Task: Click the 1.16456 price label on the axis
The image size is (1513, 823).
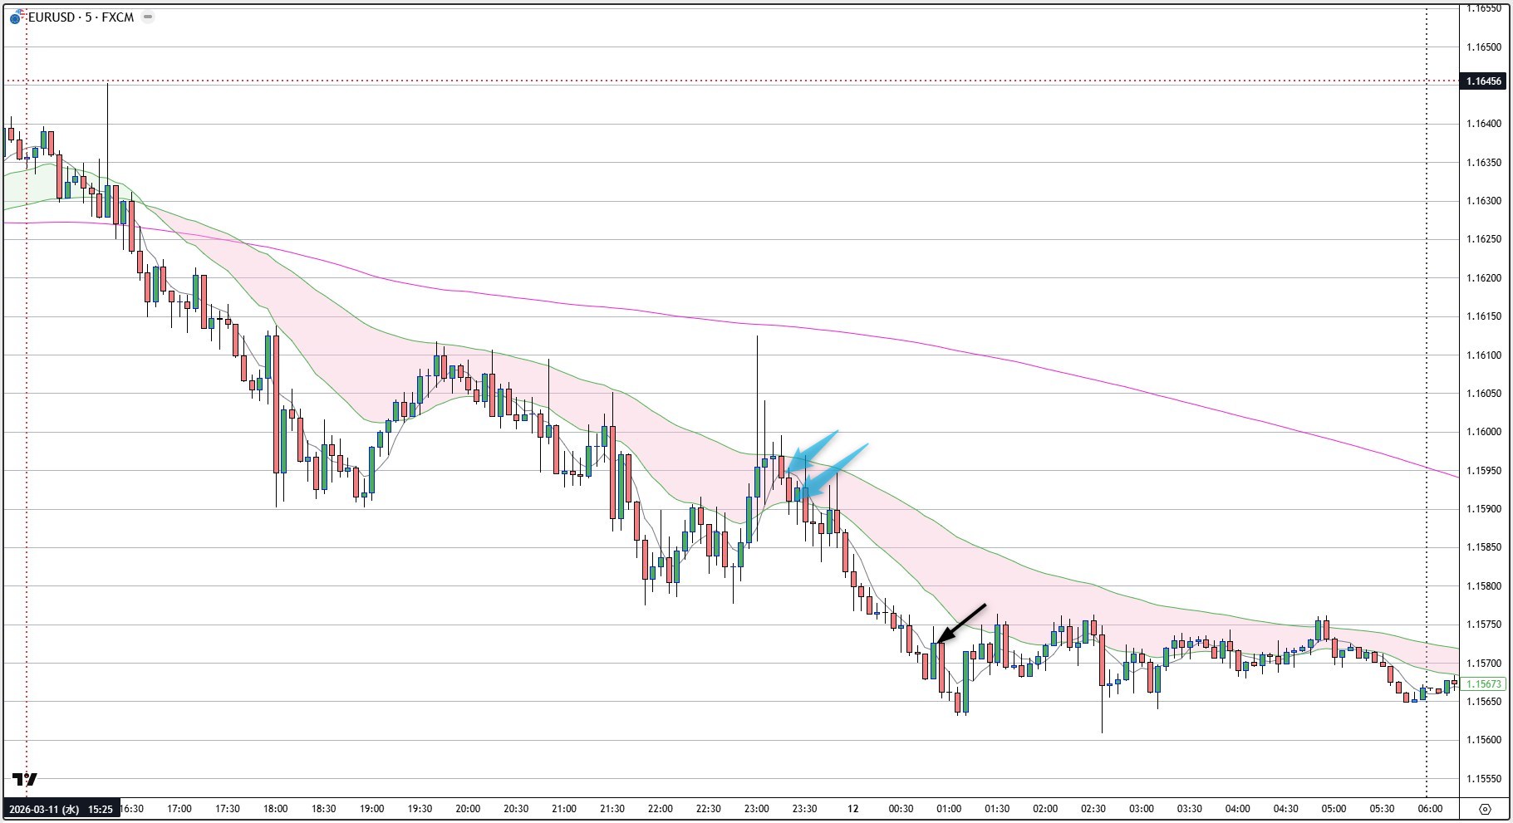Action: pos(1485,81)
